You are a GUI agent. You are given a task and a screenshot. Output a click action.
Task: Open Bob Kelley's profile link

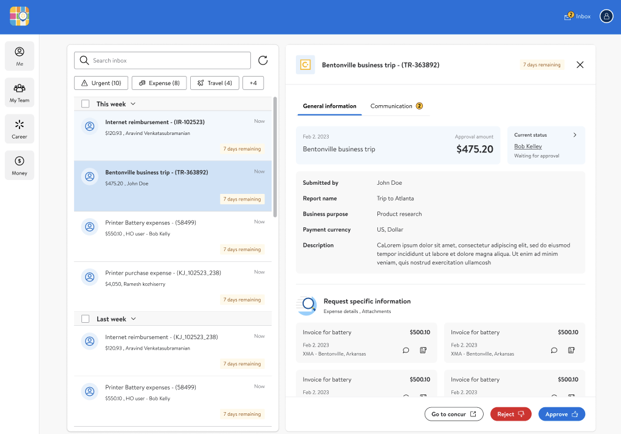coord(527,146)
